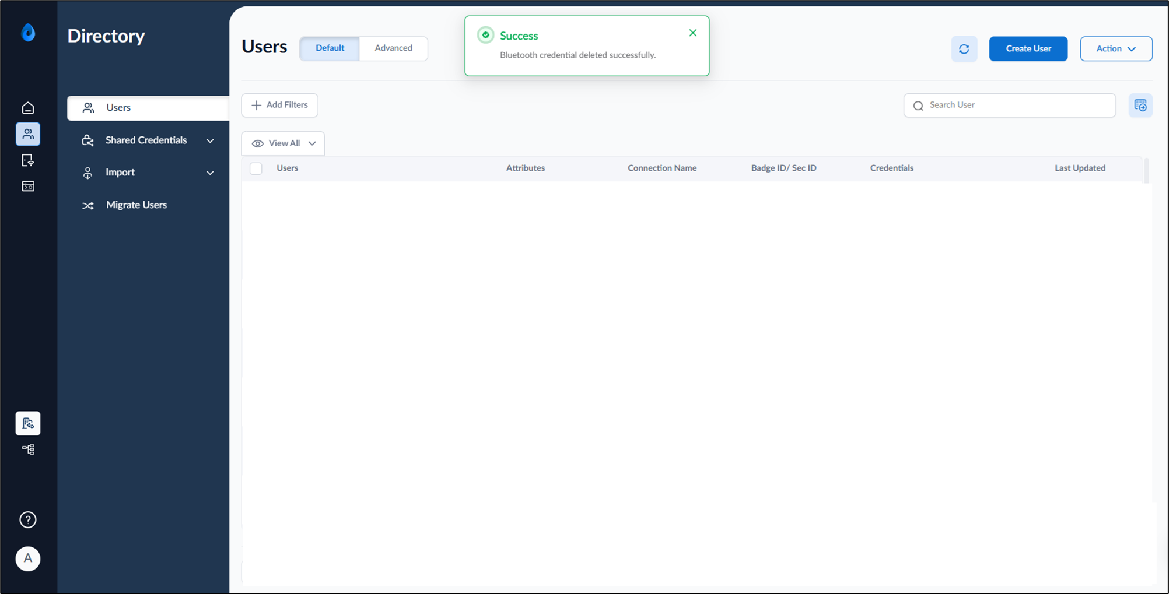
Task: Click the Credentials column header
Action: click(892, 168)
